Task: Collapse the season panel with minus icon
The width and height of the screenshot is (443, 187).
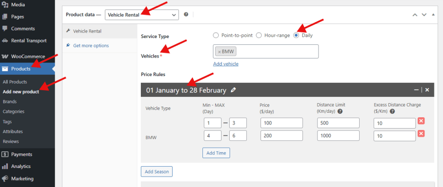Action: click(x=416, y=90)
